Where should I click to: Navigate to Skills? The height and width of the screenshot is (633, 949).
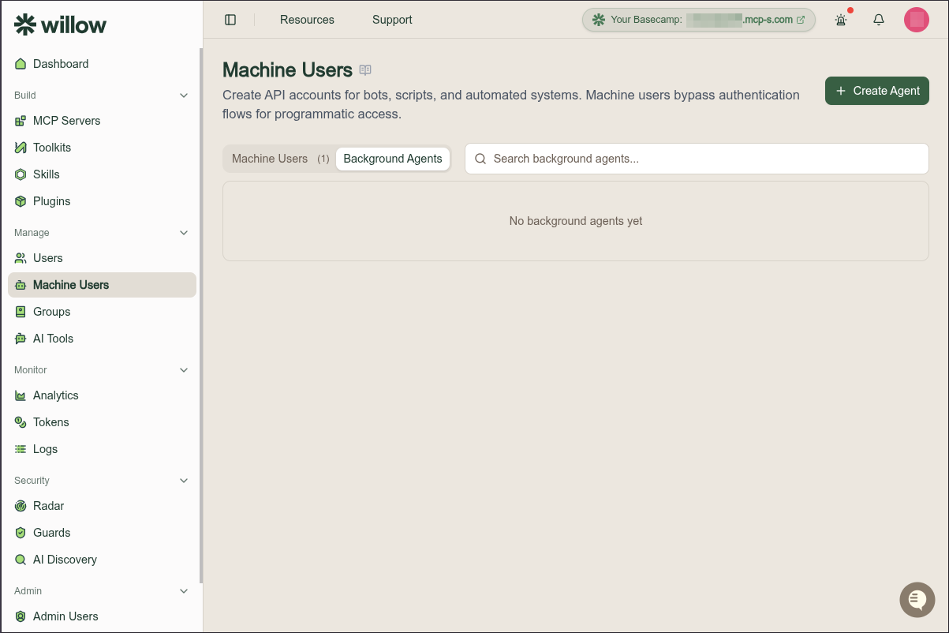[102, 174]
